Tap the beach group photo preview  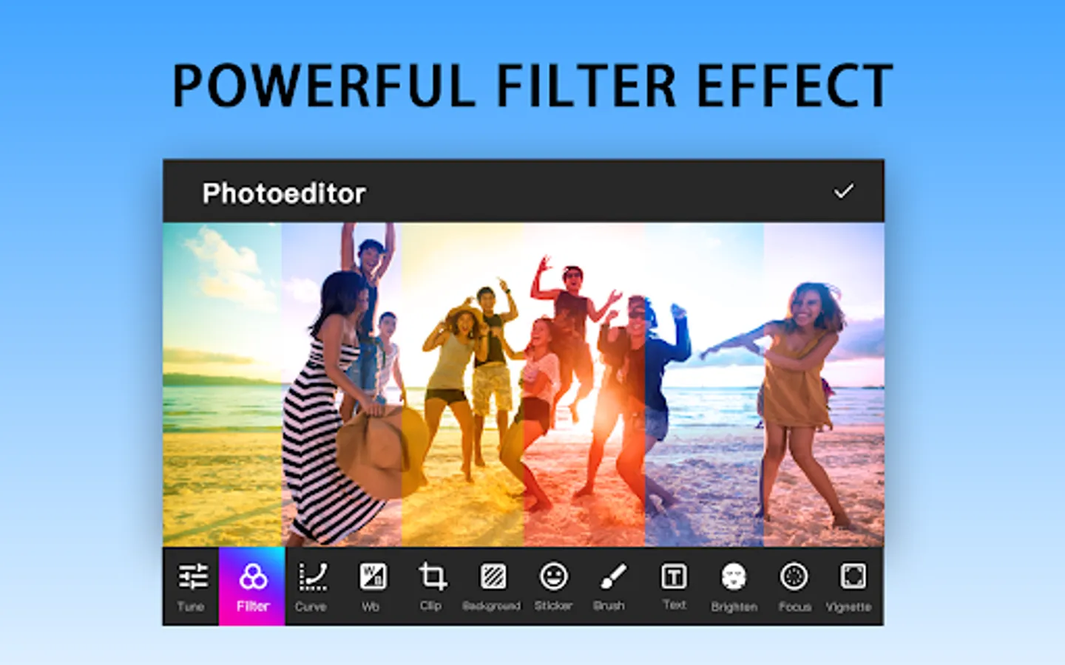524,384
